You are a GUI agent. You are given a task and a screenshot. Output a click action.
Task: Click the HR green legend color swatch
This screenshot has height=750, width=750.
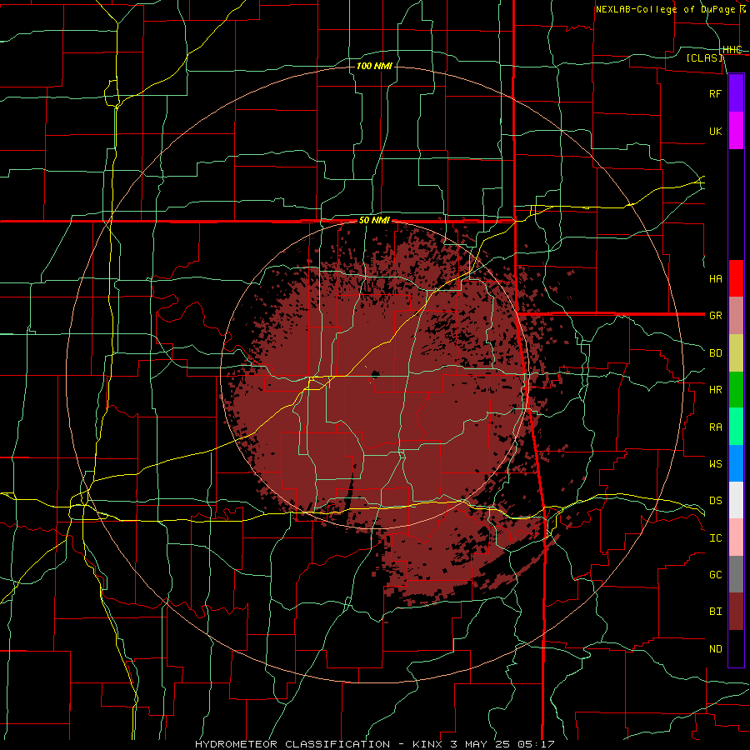(736, 390)
